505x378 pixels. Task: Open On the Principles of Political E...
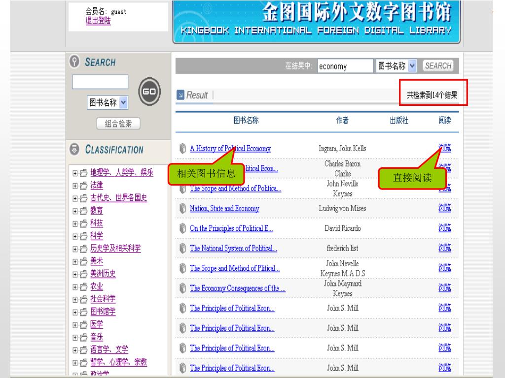click(x=231, y=228)
